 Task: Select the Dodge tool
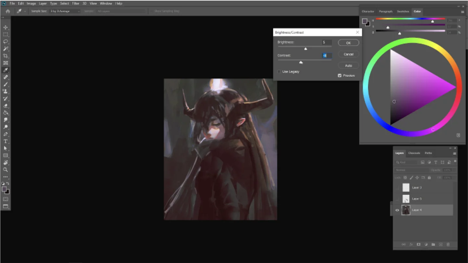coord(6,127)
